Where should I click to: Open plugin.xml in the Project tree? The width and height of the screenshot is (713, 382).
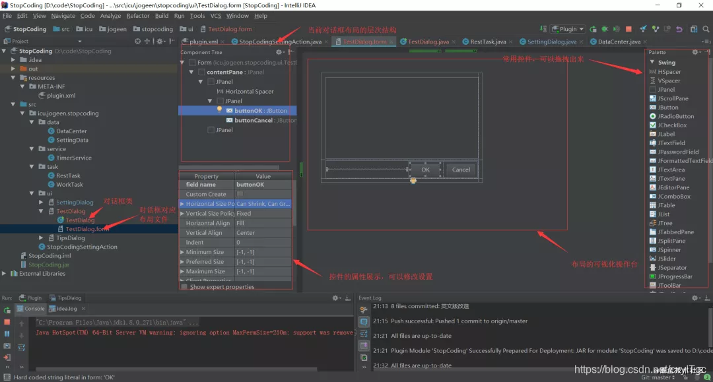coord(57,96)
